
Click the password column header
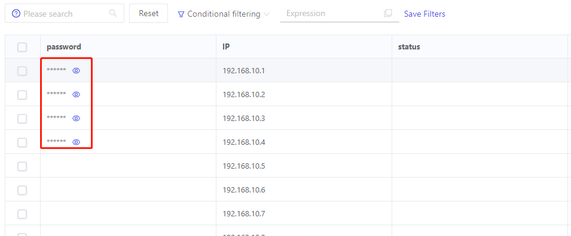64,47
